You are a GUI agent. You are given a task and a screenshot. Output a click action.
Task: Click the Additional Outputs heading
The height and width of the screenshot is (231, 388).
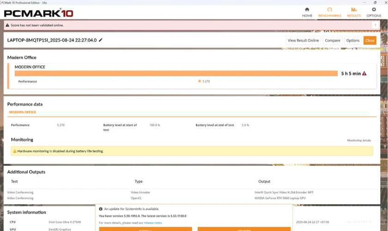click(x=26, y=172)
